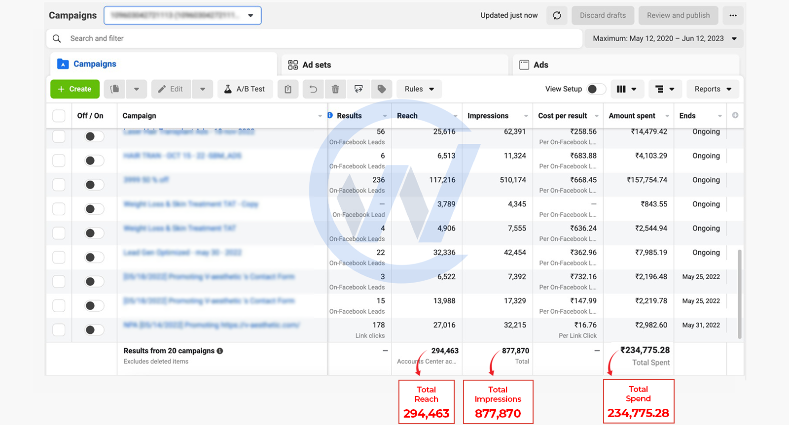Open the date range Maximum dropdown
The image size is (789, 425).
(664, 38)
